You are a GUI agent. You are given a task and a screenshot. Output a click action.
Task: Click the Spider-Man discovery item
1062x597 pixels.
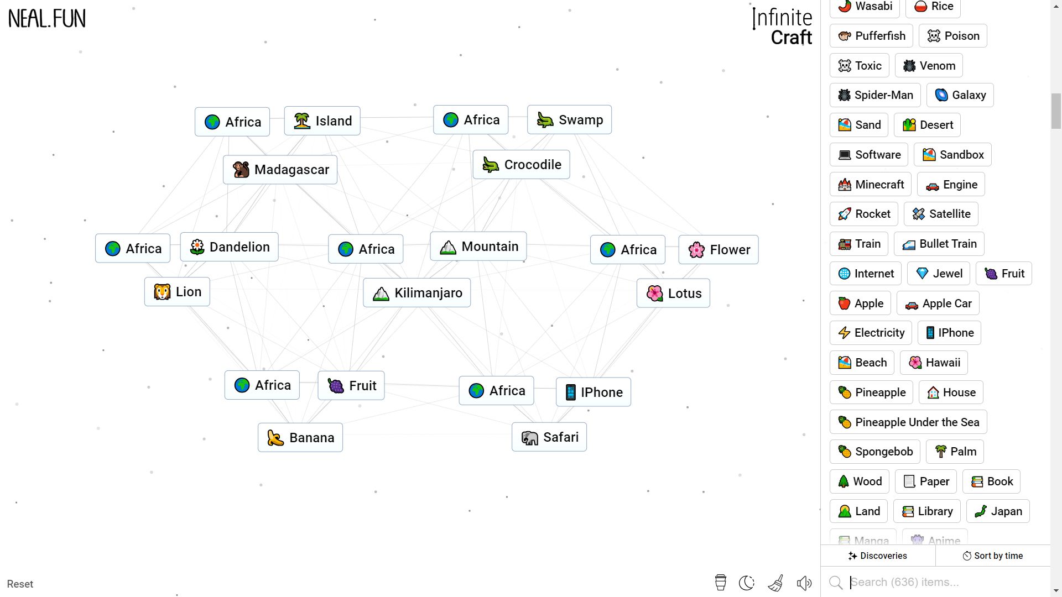point(875,95)
